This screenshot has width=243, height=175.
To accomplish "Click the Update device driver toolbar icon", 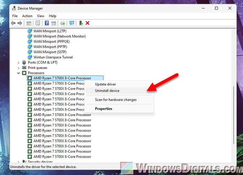I will (81, 23).
